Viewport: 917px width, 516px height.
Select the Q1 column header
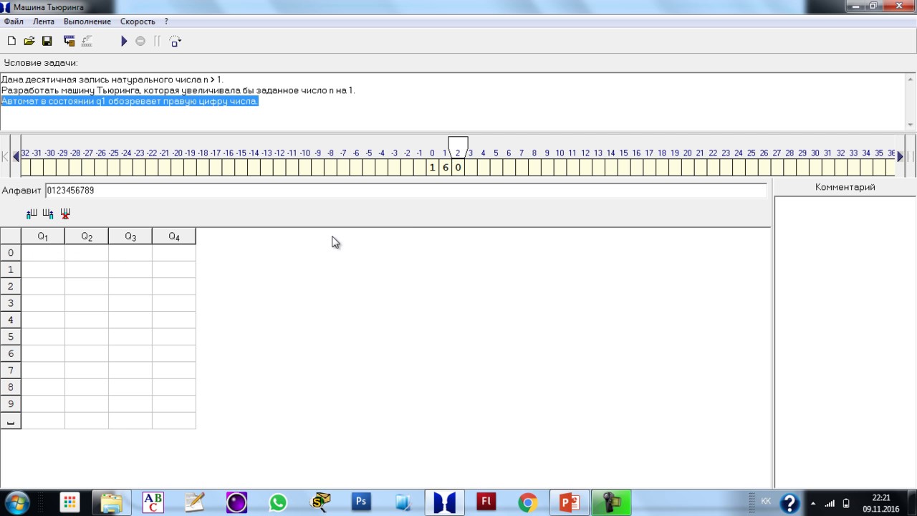coord(43,236)
